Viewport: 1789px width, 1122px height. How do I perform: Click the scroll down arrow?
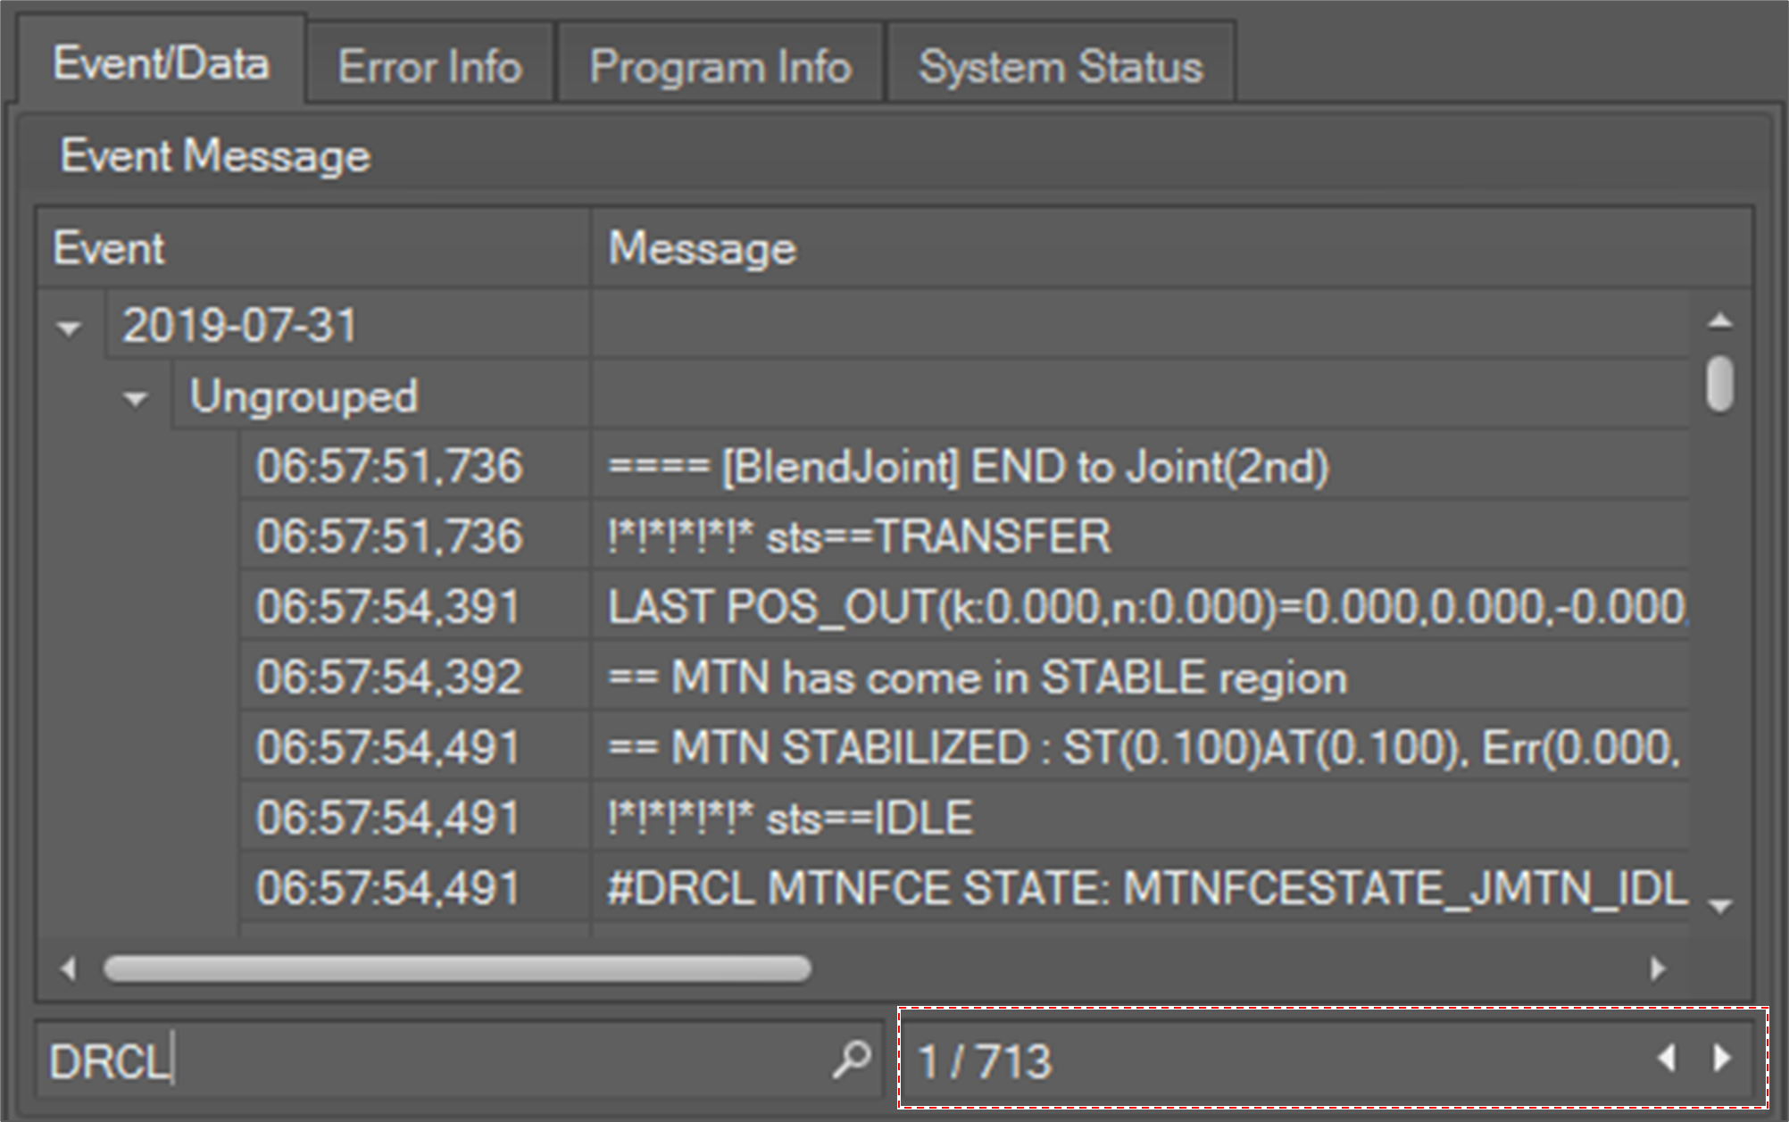(x=1719, y=907)
